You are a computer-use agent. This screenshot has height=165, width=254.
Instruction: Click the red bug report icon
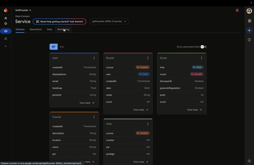coord(237,10)
